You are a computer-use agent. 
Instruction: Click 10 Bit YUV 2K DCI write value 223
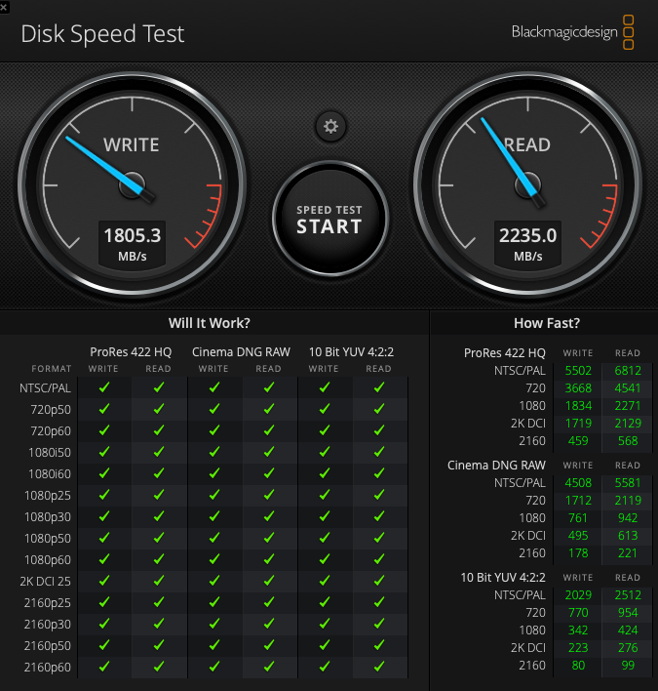(x=578, y=648)
